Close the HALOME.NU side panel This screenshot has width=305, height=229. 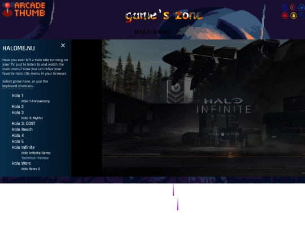(63, 45)
